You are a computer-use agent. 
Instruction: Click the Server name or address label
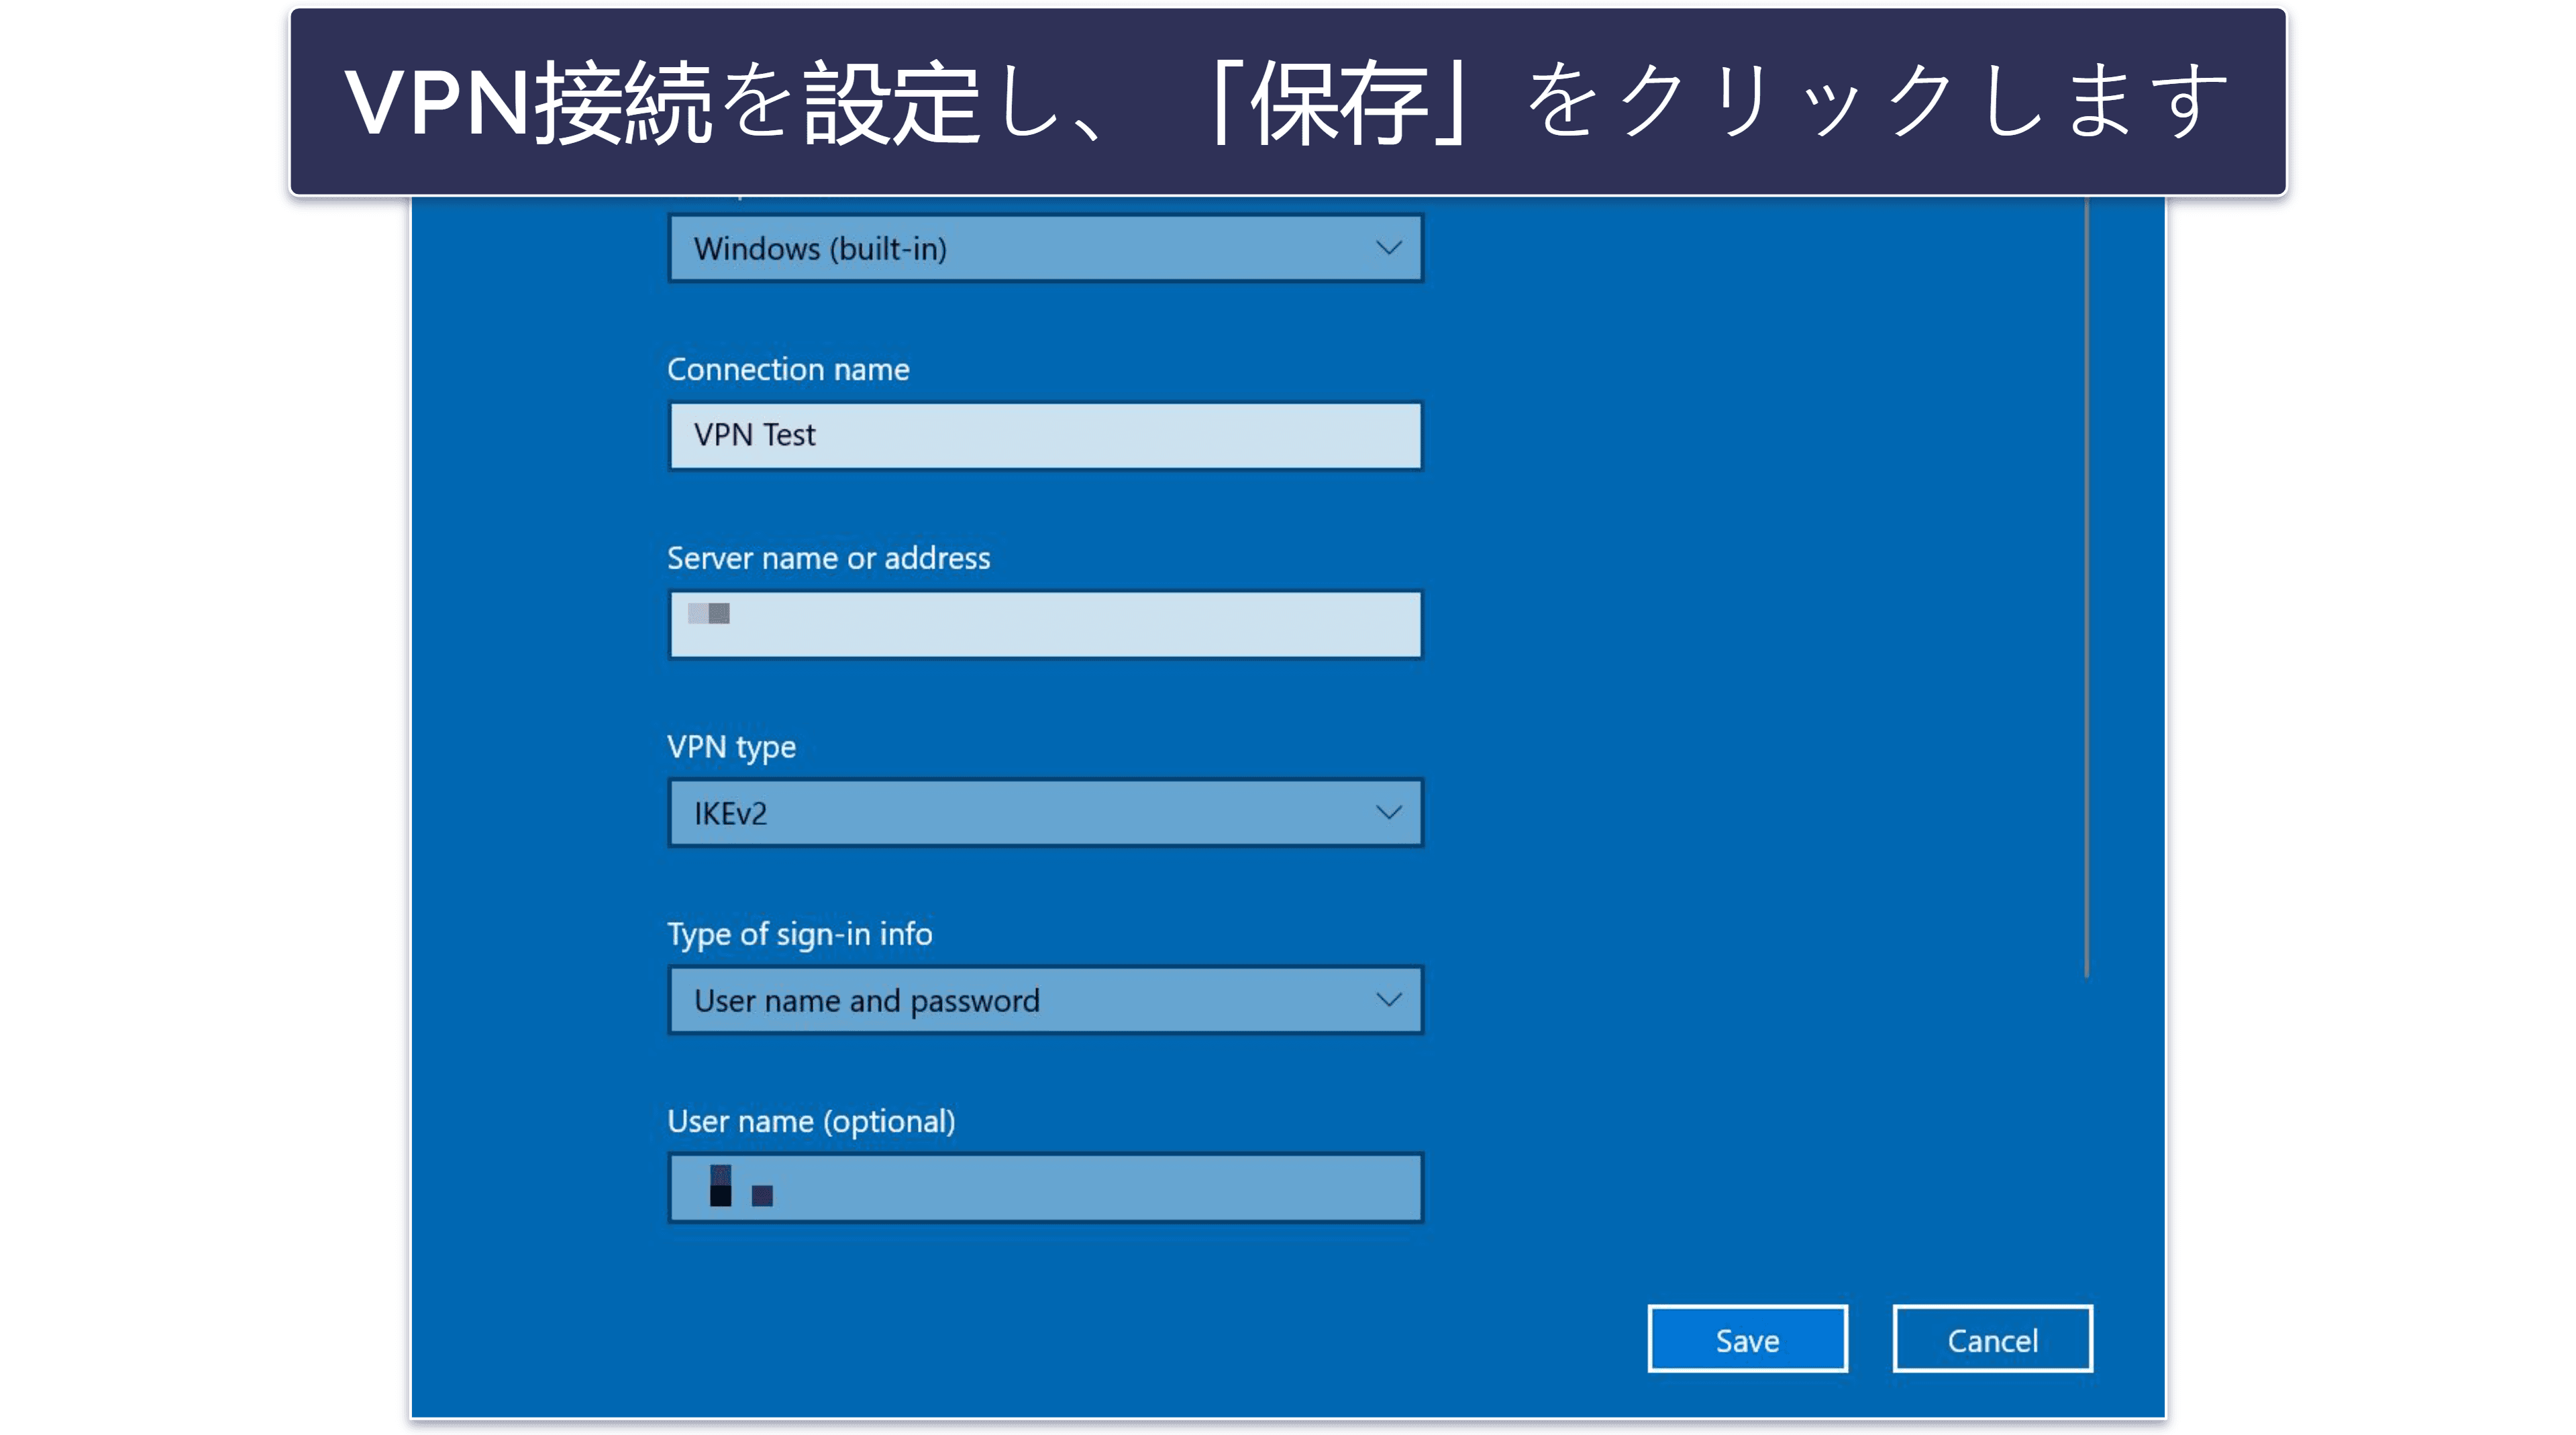click(x=828, y=558)
